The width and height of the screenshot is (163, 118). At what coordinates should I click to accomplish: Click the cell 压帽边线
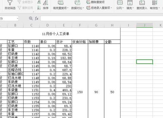[15, 70]
